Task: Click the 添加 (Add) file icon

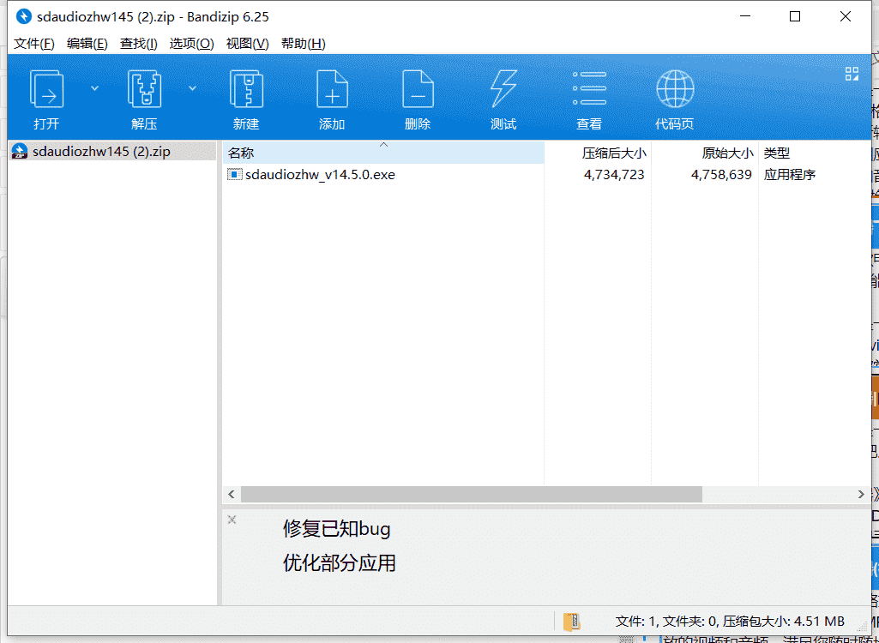Action: click(332, 90)
